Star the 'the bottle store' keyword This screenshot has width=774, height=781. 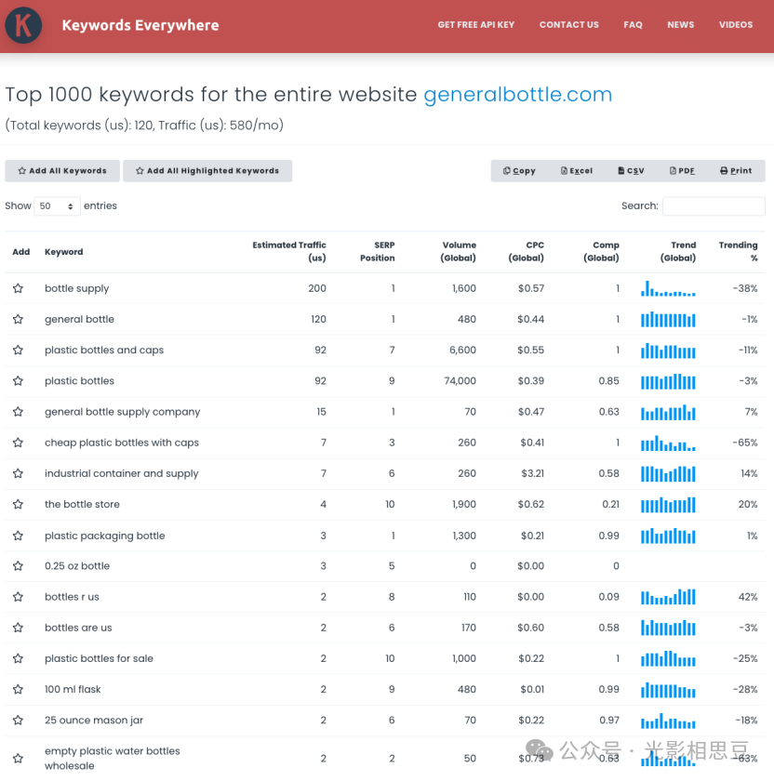pos(18,504)
